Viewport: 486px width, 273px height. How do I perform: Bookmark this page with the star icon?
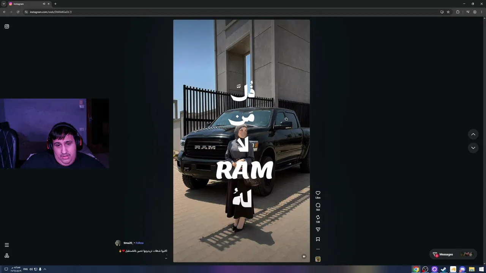448,12
